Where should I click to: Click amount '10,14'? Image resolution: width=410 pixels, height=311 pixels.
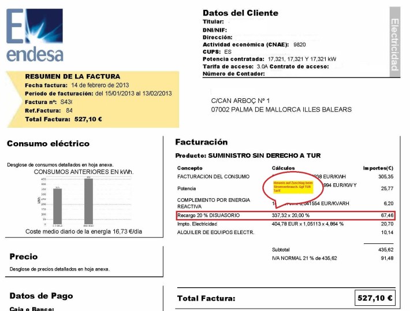click(387, 232)
